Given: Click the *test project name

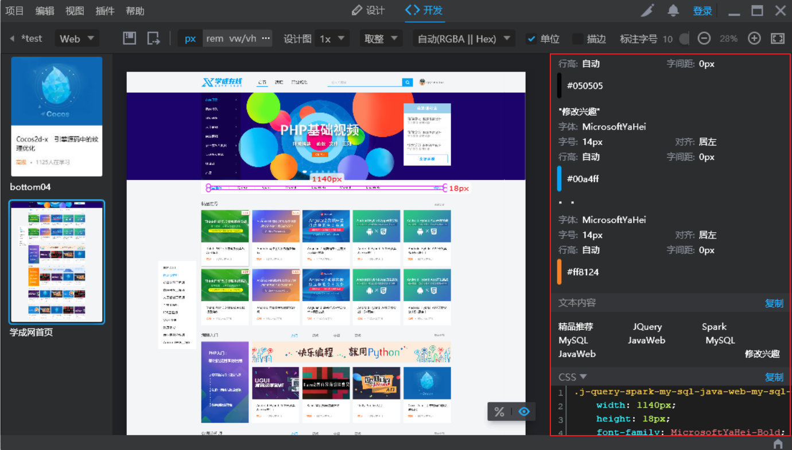Looking at the screenshot, I should coord(32,38).
